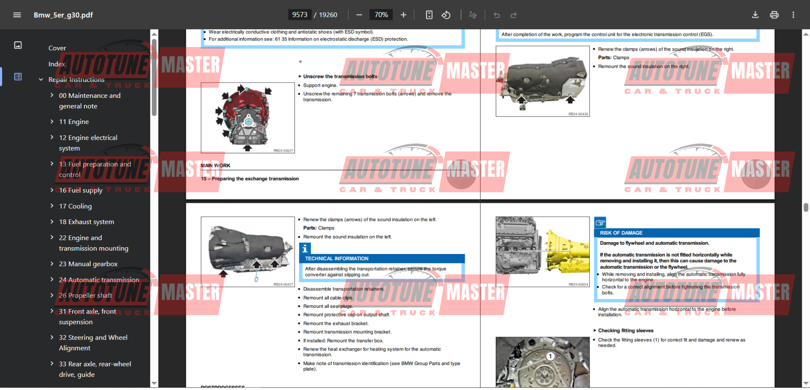Download the PDF file
The width and height of the screenshot is (810, 390).
[755, 15]
